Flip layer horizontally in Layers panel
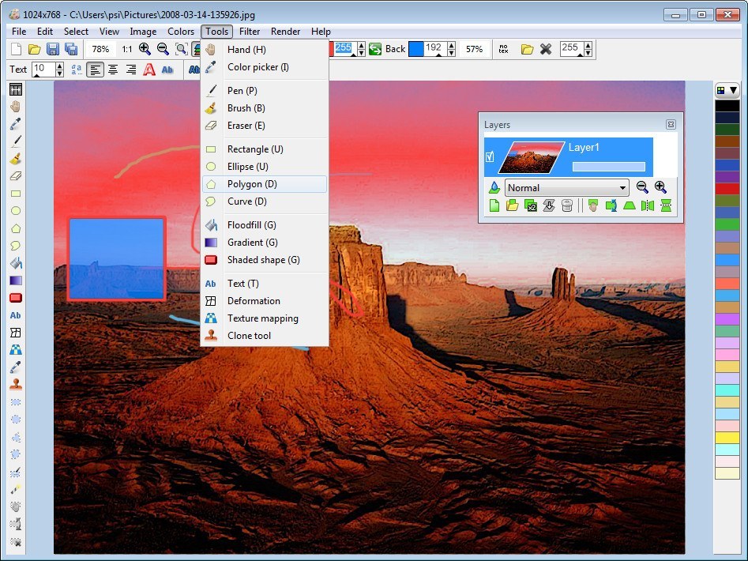 [648, 206]
